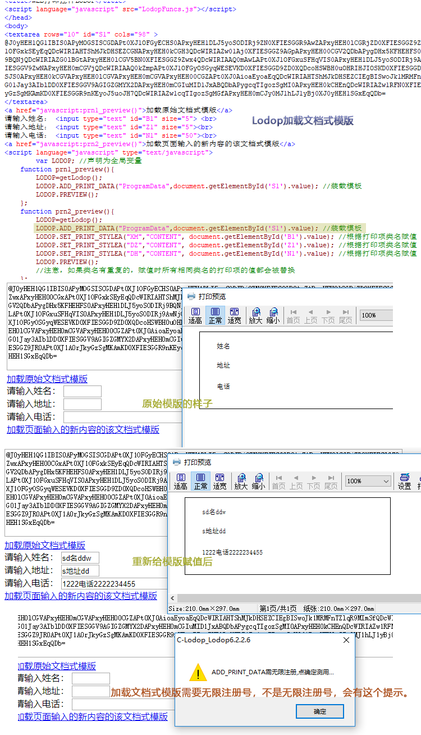Click 正常 in the lower print preview toolbar
Viewport: 421px width, 735px height.
click(200, 481)
